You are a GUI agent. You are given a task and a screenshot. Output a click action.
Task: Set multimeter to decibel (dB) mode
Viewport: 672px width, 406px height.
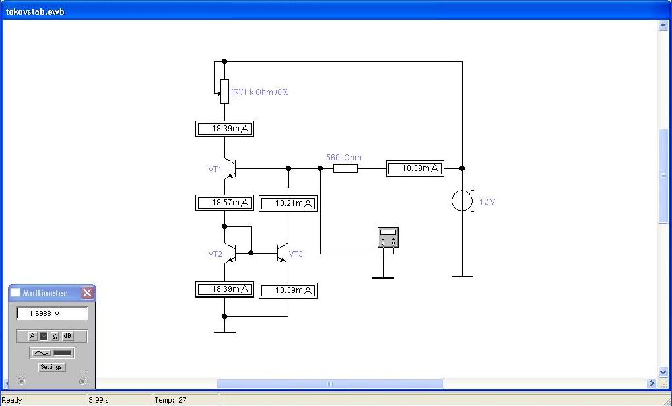[67, 336]
